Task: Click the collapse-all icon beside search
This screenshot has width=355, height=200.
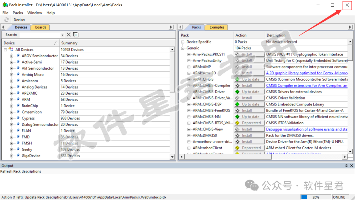Action: (76, 35)
